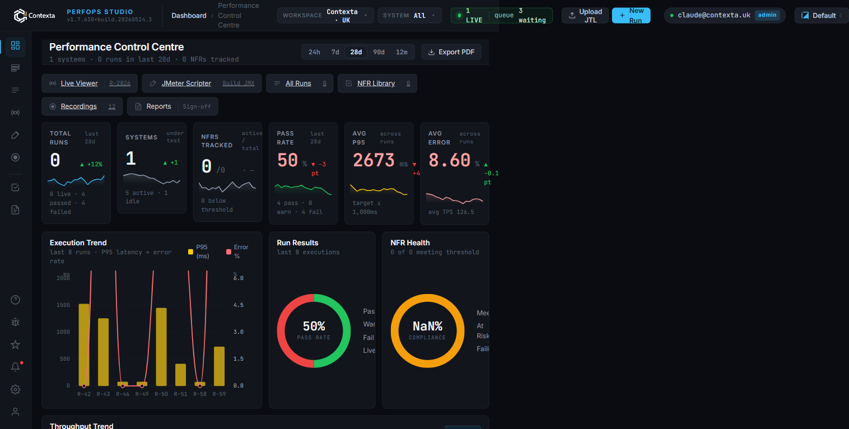This screenshot has width=849, height=429.
Task: Click the Contexta logo
Action: click(x=34, y=16)
